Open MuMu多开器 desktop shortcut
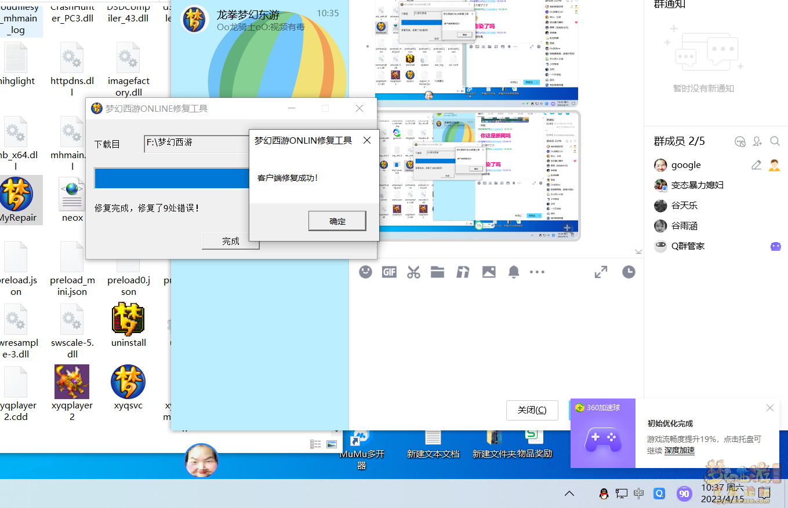 point(362,450)
